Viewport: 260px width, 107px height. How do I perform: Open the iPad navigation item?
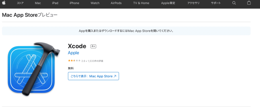[x=55, y=3]
